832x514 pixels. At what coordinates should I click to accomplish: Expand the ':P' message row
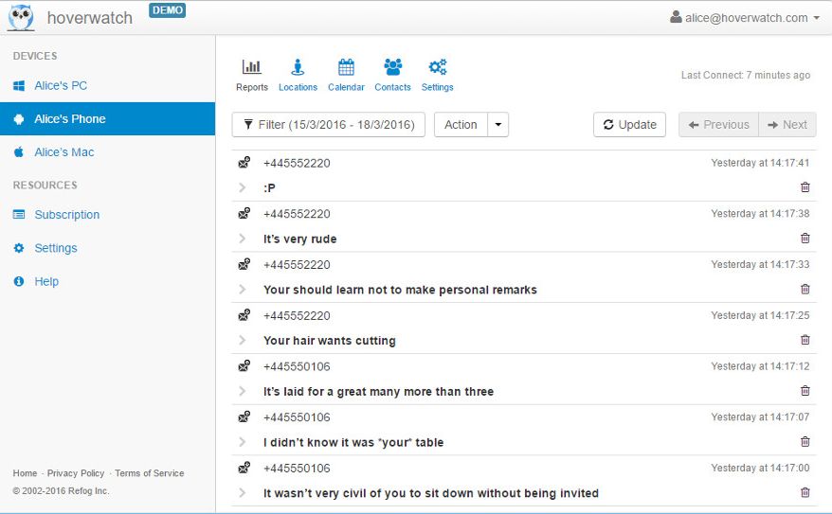click(x=243, y=187)
